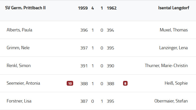
Task: Click Thurner, Marie-Christin's name
Action: point(166,66)
